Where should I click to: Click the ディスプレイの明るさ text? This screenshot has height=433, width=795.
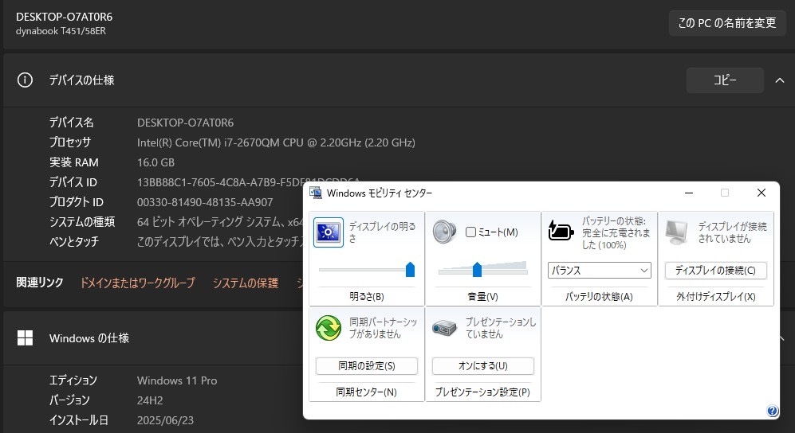pyautogui.click(x=382, y=232)
